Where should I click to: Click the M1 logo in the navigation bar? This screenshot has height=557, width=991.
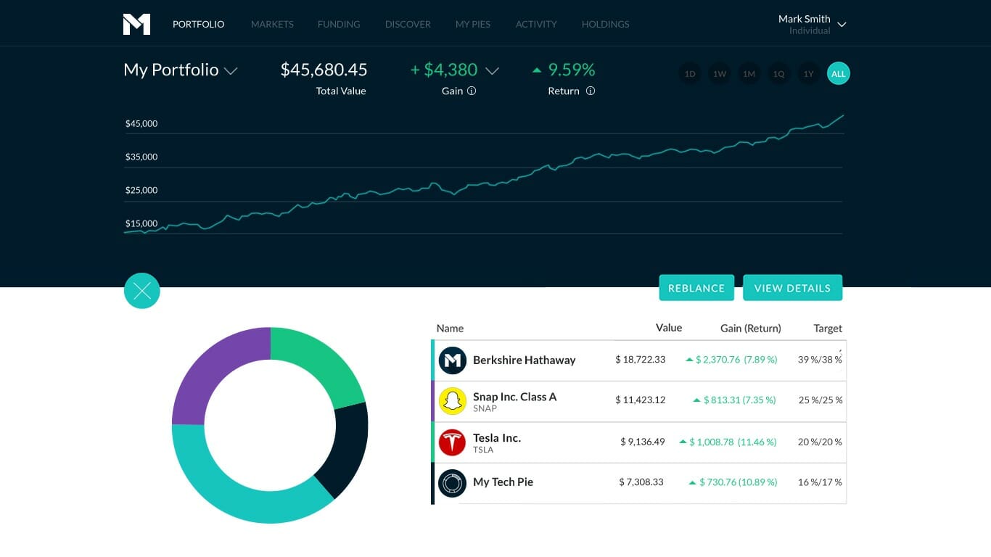click(137, 22)
